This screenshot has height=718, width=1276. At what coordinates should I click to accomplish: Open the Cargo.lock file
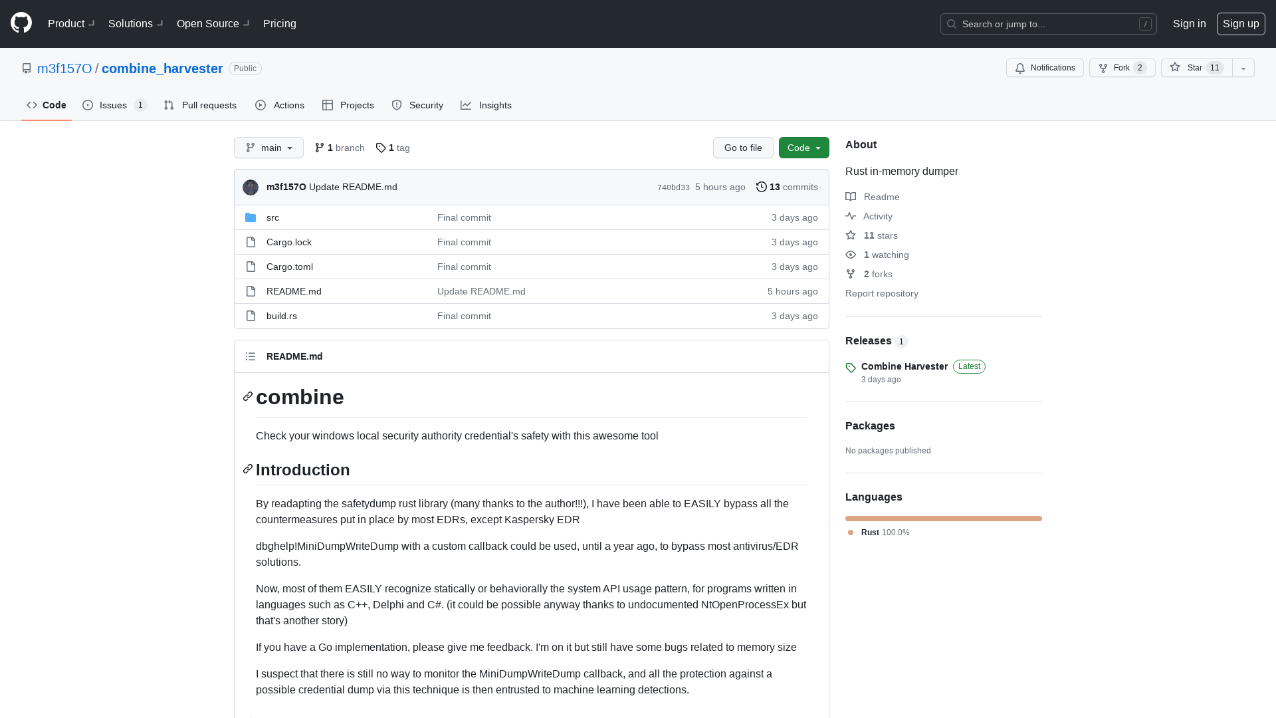(x=289, y=242)
